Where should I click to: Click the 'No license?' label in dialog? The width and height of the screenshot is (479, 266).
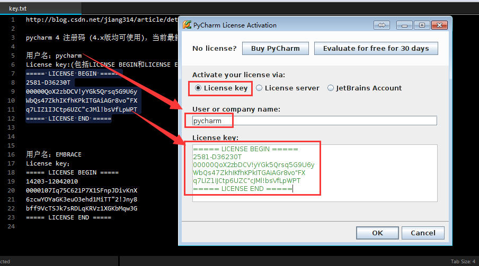[215, 49]
